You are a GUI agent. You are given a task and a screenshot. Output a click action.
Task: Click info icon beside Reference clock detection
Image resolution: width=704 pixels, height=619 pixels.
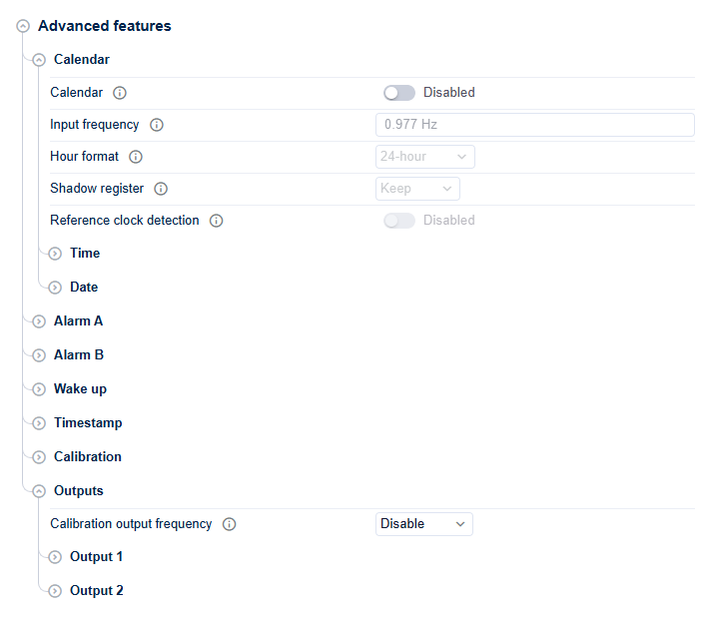217,221
